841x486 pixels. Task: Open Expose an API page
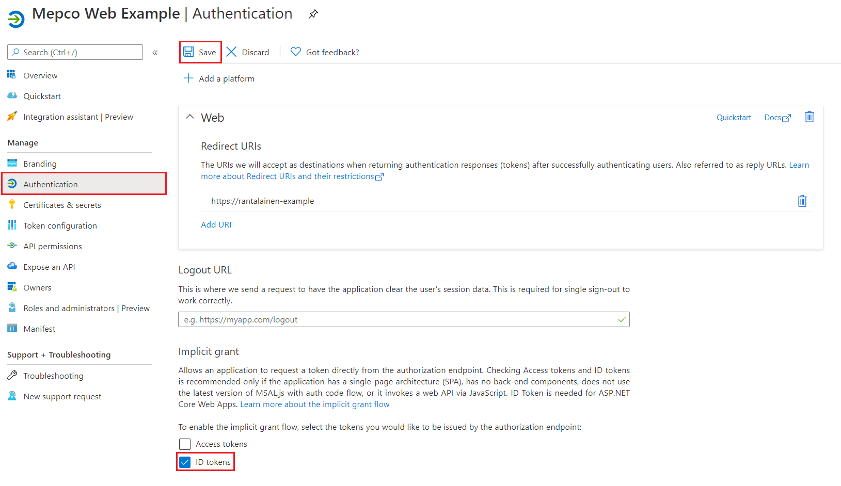pos(49,267)
